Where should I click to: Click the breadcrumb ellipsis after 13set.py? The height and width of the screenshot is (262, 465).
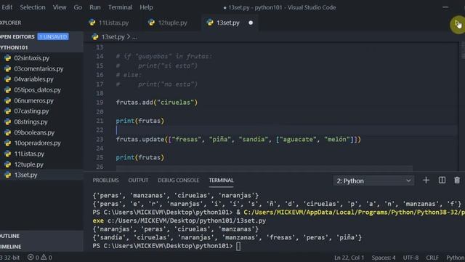tap(134, 37)
